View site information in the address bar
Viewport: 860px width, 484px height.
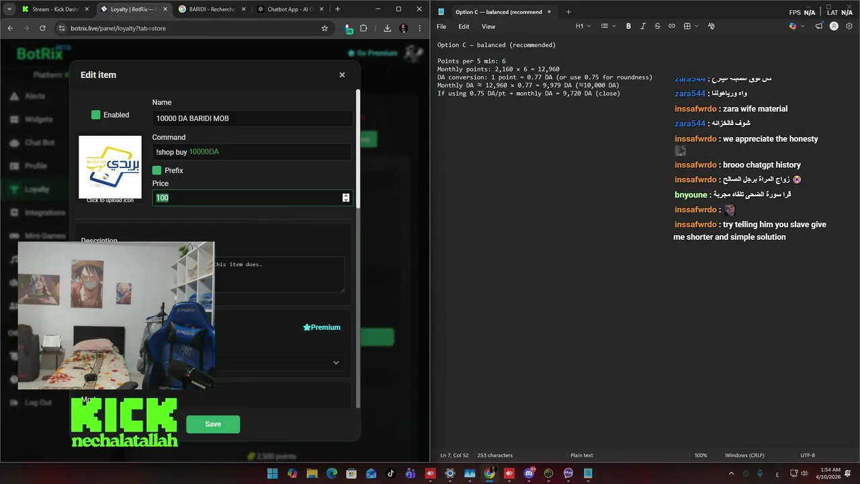tap(61, 28)
